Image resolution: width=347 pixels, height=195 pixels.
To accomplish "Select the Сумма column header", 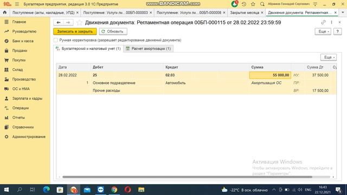I will (x=270, y=67).
